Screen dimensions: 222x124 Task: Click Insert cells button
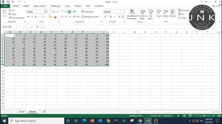159,14
